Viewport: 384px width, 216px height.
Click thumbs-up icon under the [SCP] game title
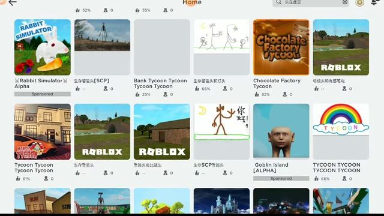pos(77,89)
